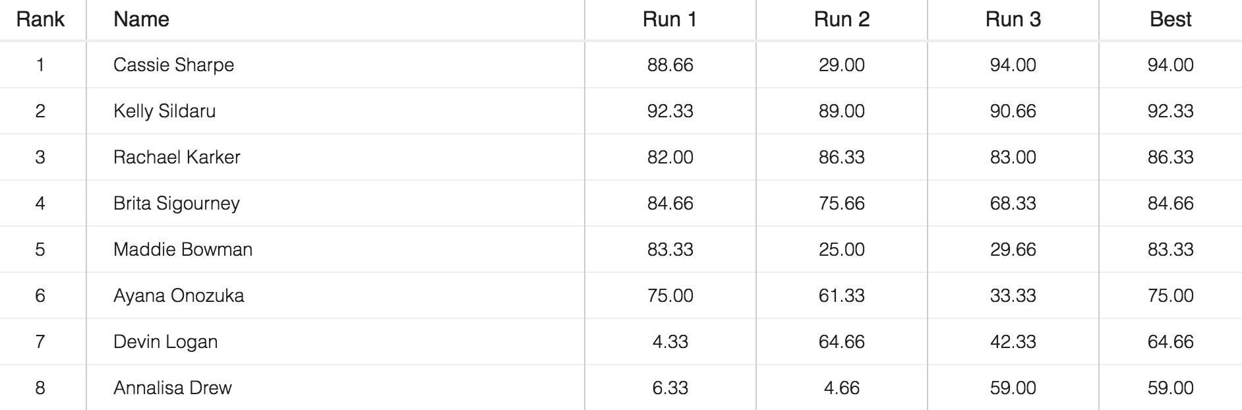This screenshot has height=410, width=1242.
Task: Click Annalisa Drew's Run 2 score 4.66
Action: [841, 388]
